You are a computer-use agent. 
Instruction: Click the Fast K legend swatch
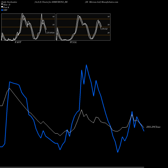click(x=2, y=7)
